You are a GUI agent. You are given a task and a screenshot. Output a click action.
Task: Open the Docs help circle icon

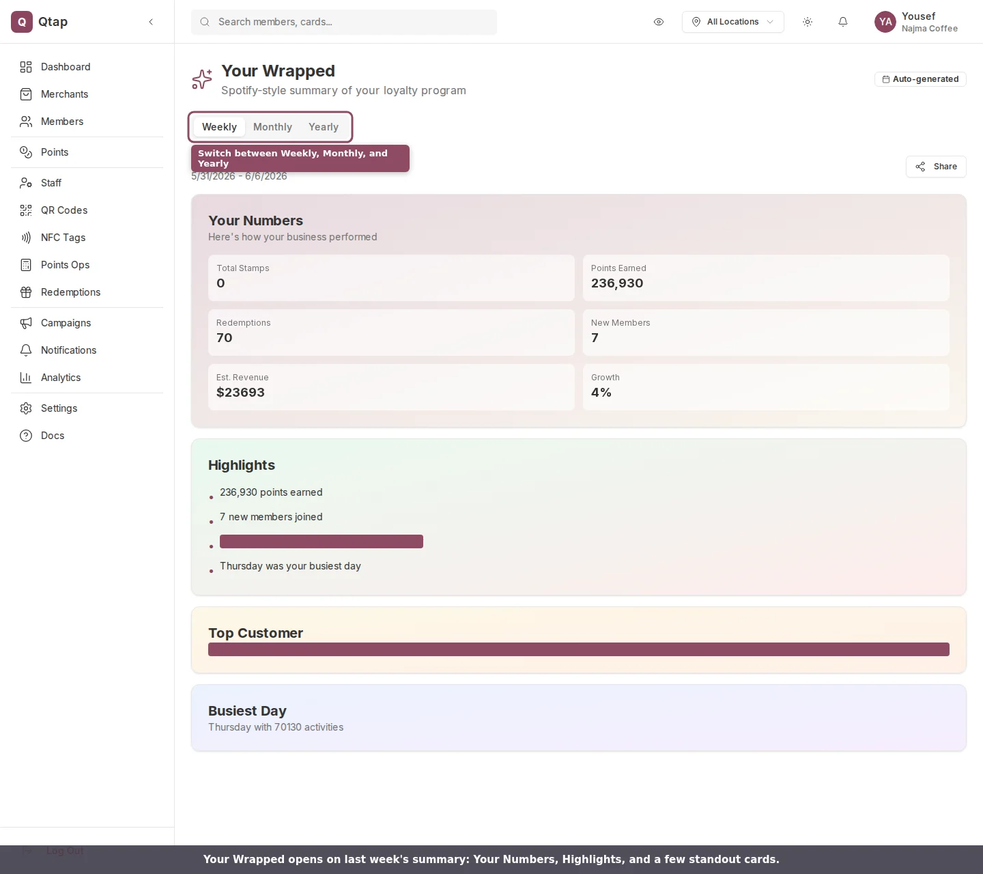(26, 436)
